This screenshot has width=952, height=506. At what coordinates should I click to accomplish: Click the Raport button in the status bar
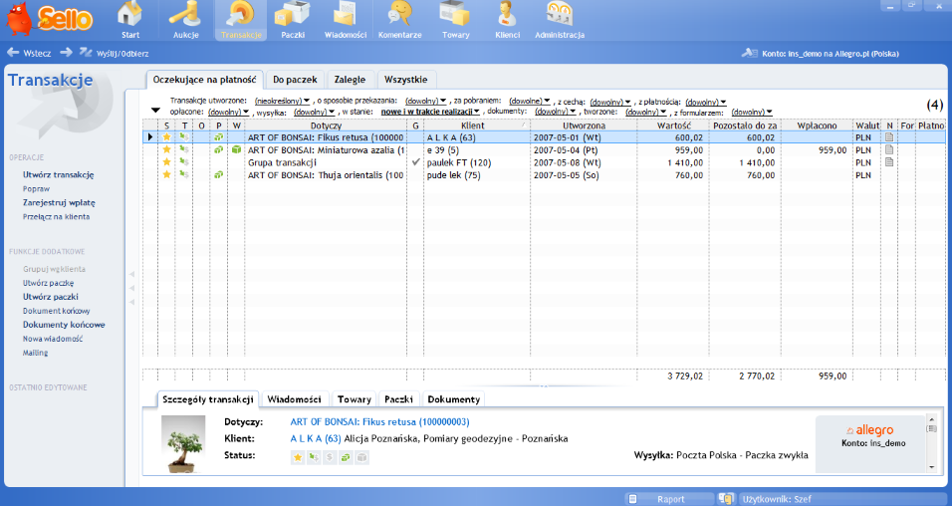(669, 498)
